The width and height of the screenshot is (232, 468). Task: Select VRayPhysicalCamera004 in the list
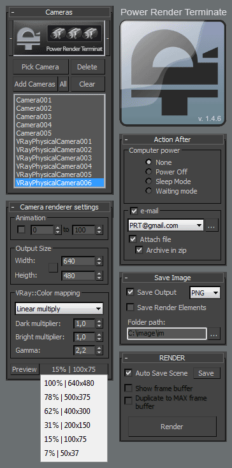point(59,166)
